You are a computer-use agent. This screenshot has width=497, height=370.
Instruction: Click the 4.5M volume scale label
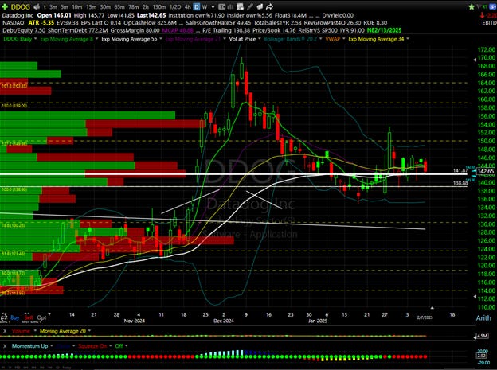click(483, 336)
